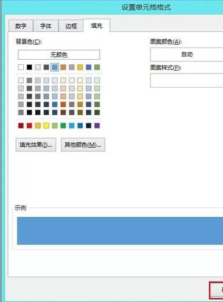Pick the dark brown shade under orange column

pyautogui.click(x=63, y=112)
